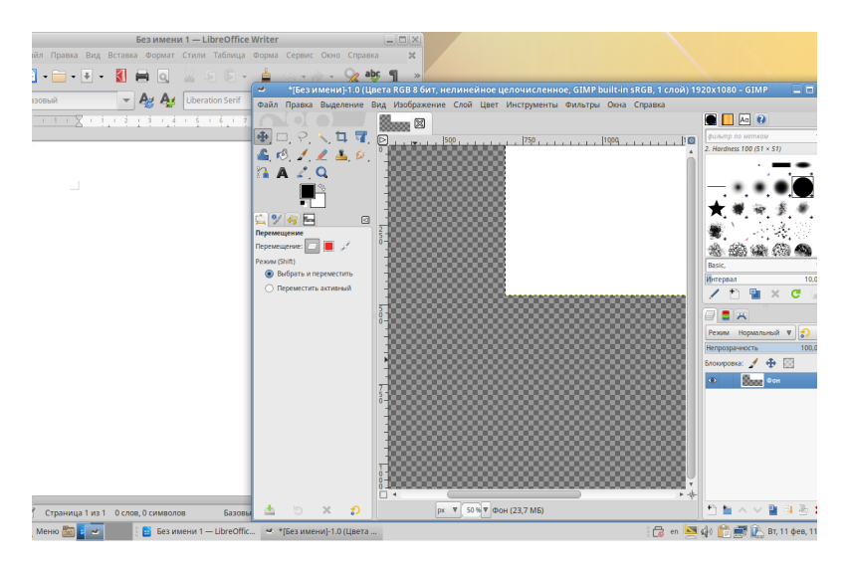This screenshot has width=849, height=573.
Task: Select the Unified Transform tool
Action: [x=360, y=137]
